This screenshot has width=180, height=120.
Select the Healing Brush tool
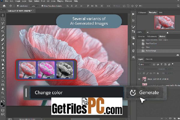click(3, 40)
